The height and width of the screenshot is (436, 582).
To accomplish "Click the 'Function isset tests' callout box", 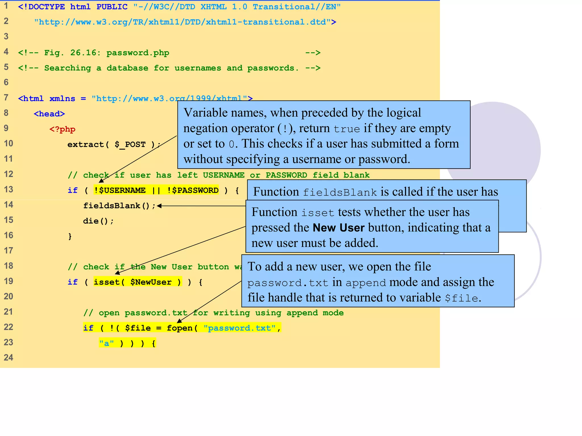I will [x=372, y=226].
